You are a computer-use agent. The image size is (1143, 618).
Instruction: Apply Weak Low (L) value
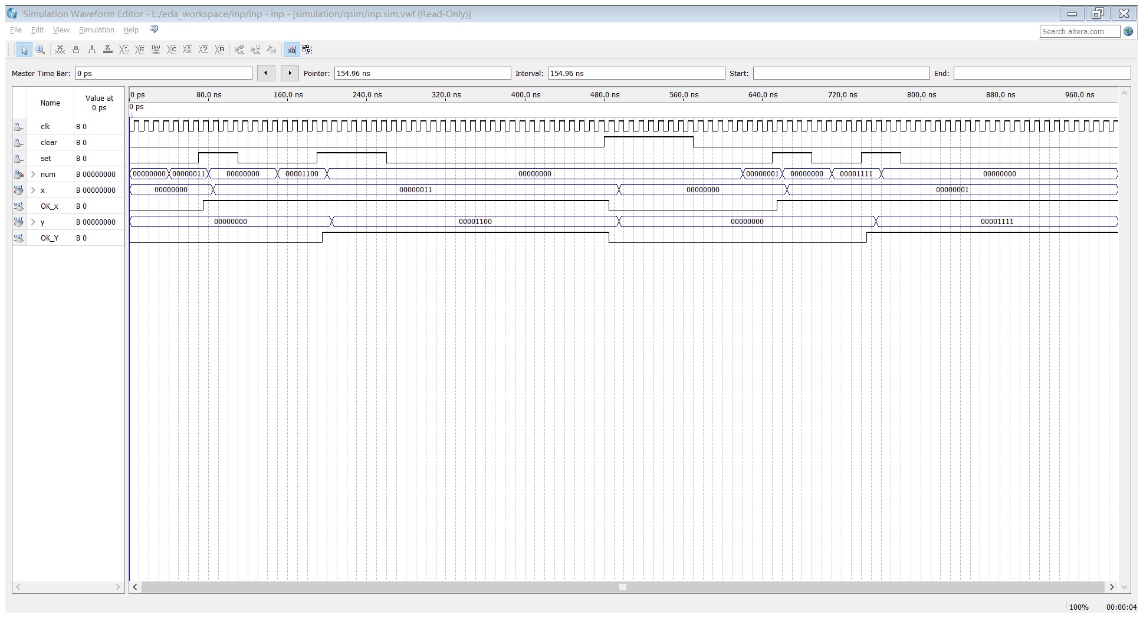point(124,50)
